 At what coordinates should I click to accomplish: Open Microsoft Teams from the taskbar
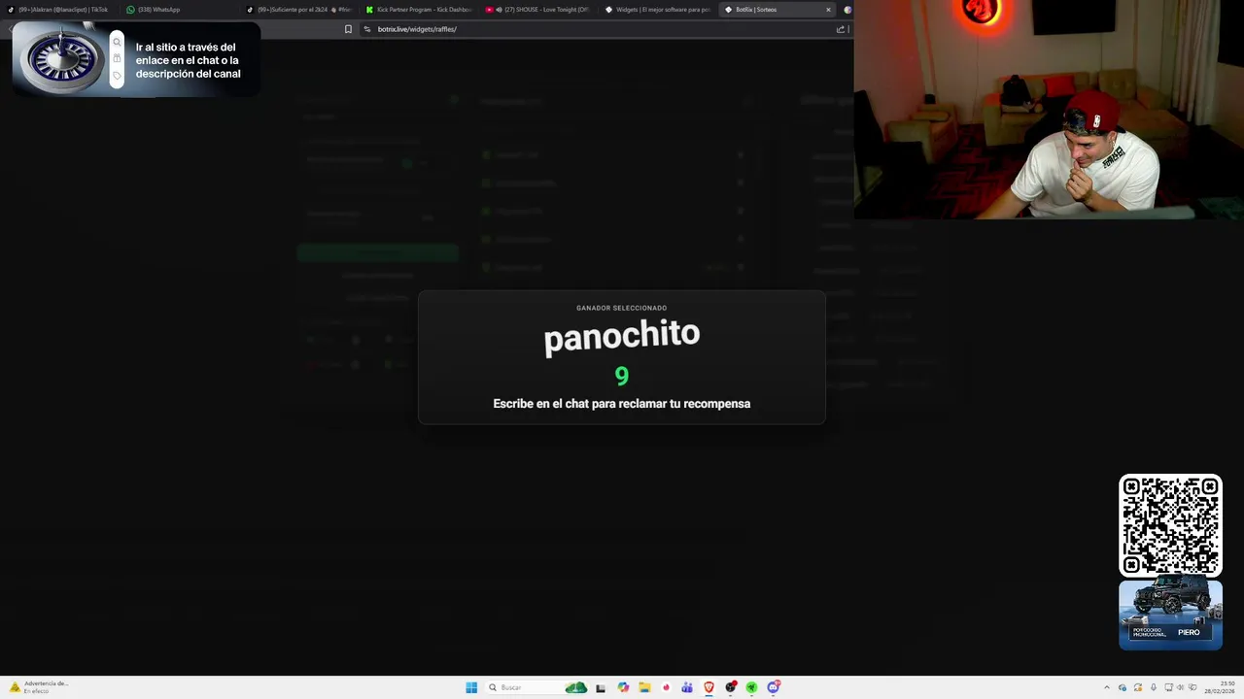pos(687,687)
